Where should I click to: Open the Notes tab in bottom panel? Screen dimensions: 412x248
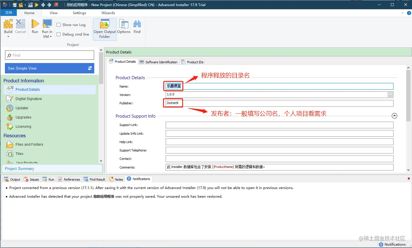116,179
